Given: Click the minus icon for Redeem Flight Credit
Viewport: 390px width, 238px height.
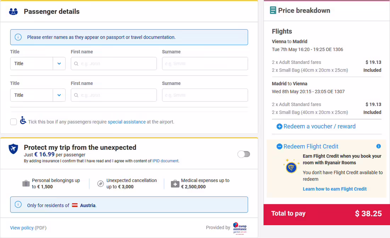Looking at the screenshot, I should click(279, 147).
